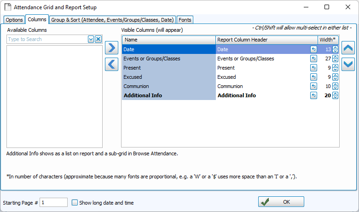
Task: Click the move left arrow to remove column
Action: (111, 64)
